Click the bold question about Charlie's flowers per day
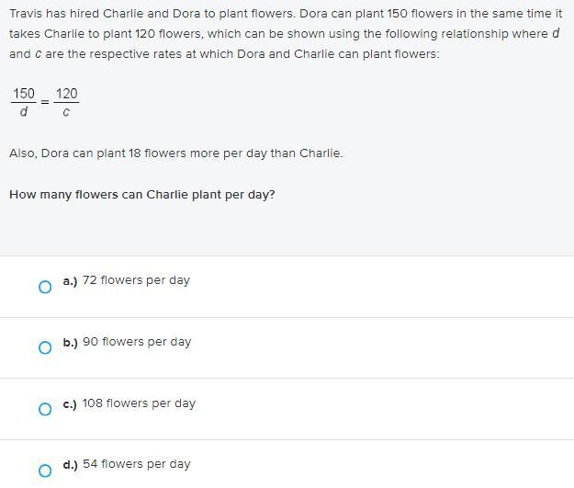Screen dimensions: 574x488 pos(142,195)
